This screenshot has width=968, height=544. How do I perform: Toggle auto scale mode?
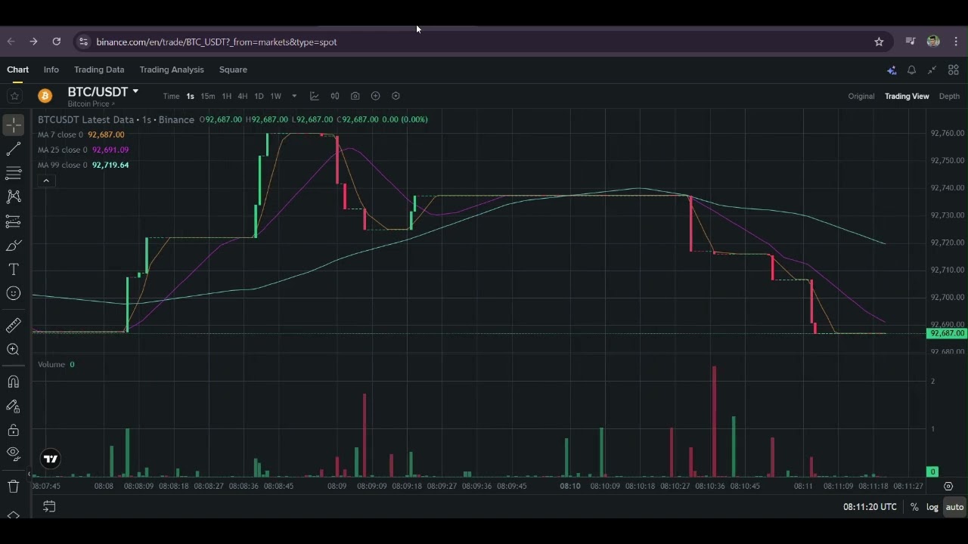pos(954,507)
